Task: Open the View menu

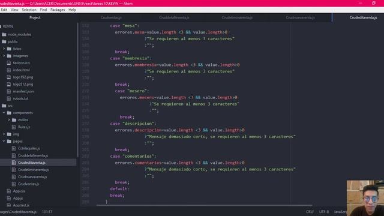Action: tap(14, 10)
